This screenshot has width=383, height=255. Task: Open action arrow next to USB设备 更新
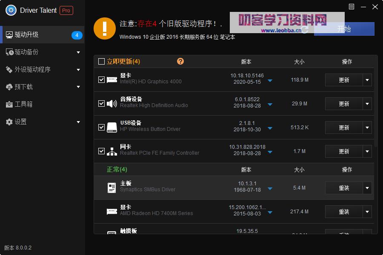(367, 127)
